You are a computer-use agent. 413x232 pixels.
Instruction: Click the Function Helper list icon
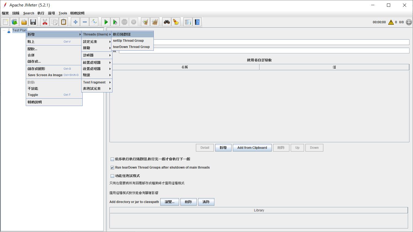[188, 22]
